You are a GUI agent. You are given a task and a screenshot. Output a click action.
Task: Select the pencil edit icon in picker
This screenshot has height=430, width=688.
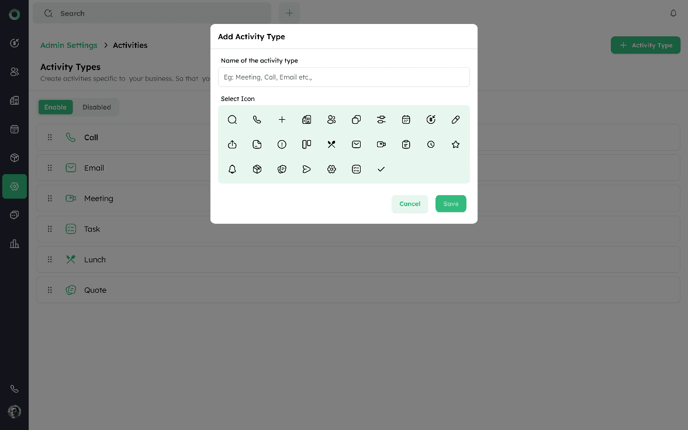456,120
